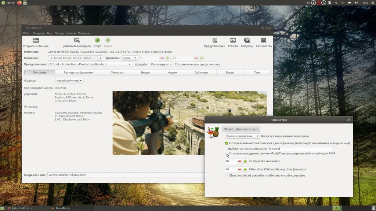Enable iPod/iTunes friendly .m4v extension checkbox
376x211 pixels.
click(227, 153)
